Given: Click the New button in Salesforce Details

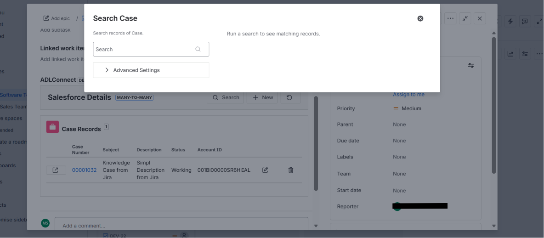Looking at the screenshot, I should [262, 97].
